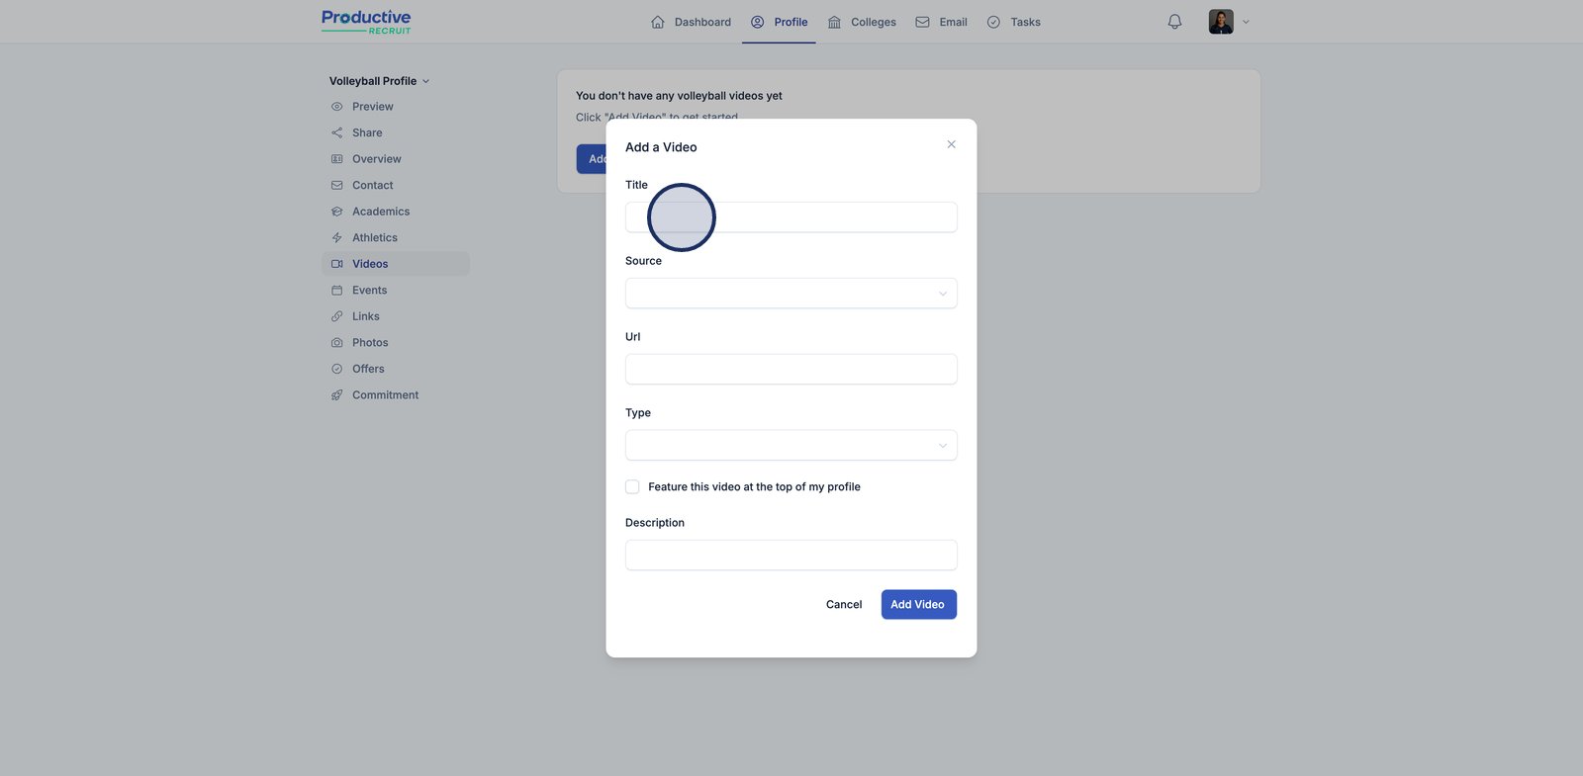Screen dimensions: 1583x776
Task: Click into the Description field
Action: [x=791, y=556]
